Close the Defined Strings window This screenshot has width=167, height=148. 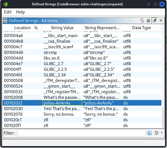click(x=162, y=4)
